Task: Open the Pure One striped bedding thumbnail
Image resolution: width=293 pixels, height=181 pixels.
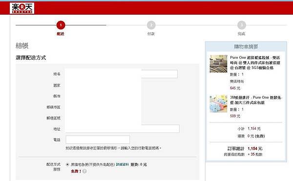Action: (218, 64)
